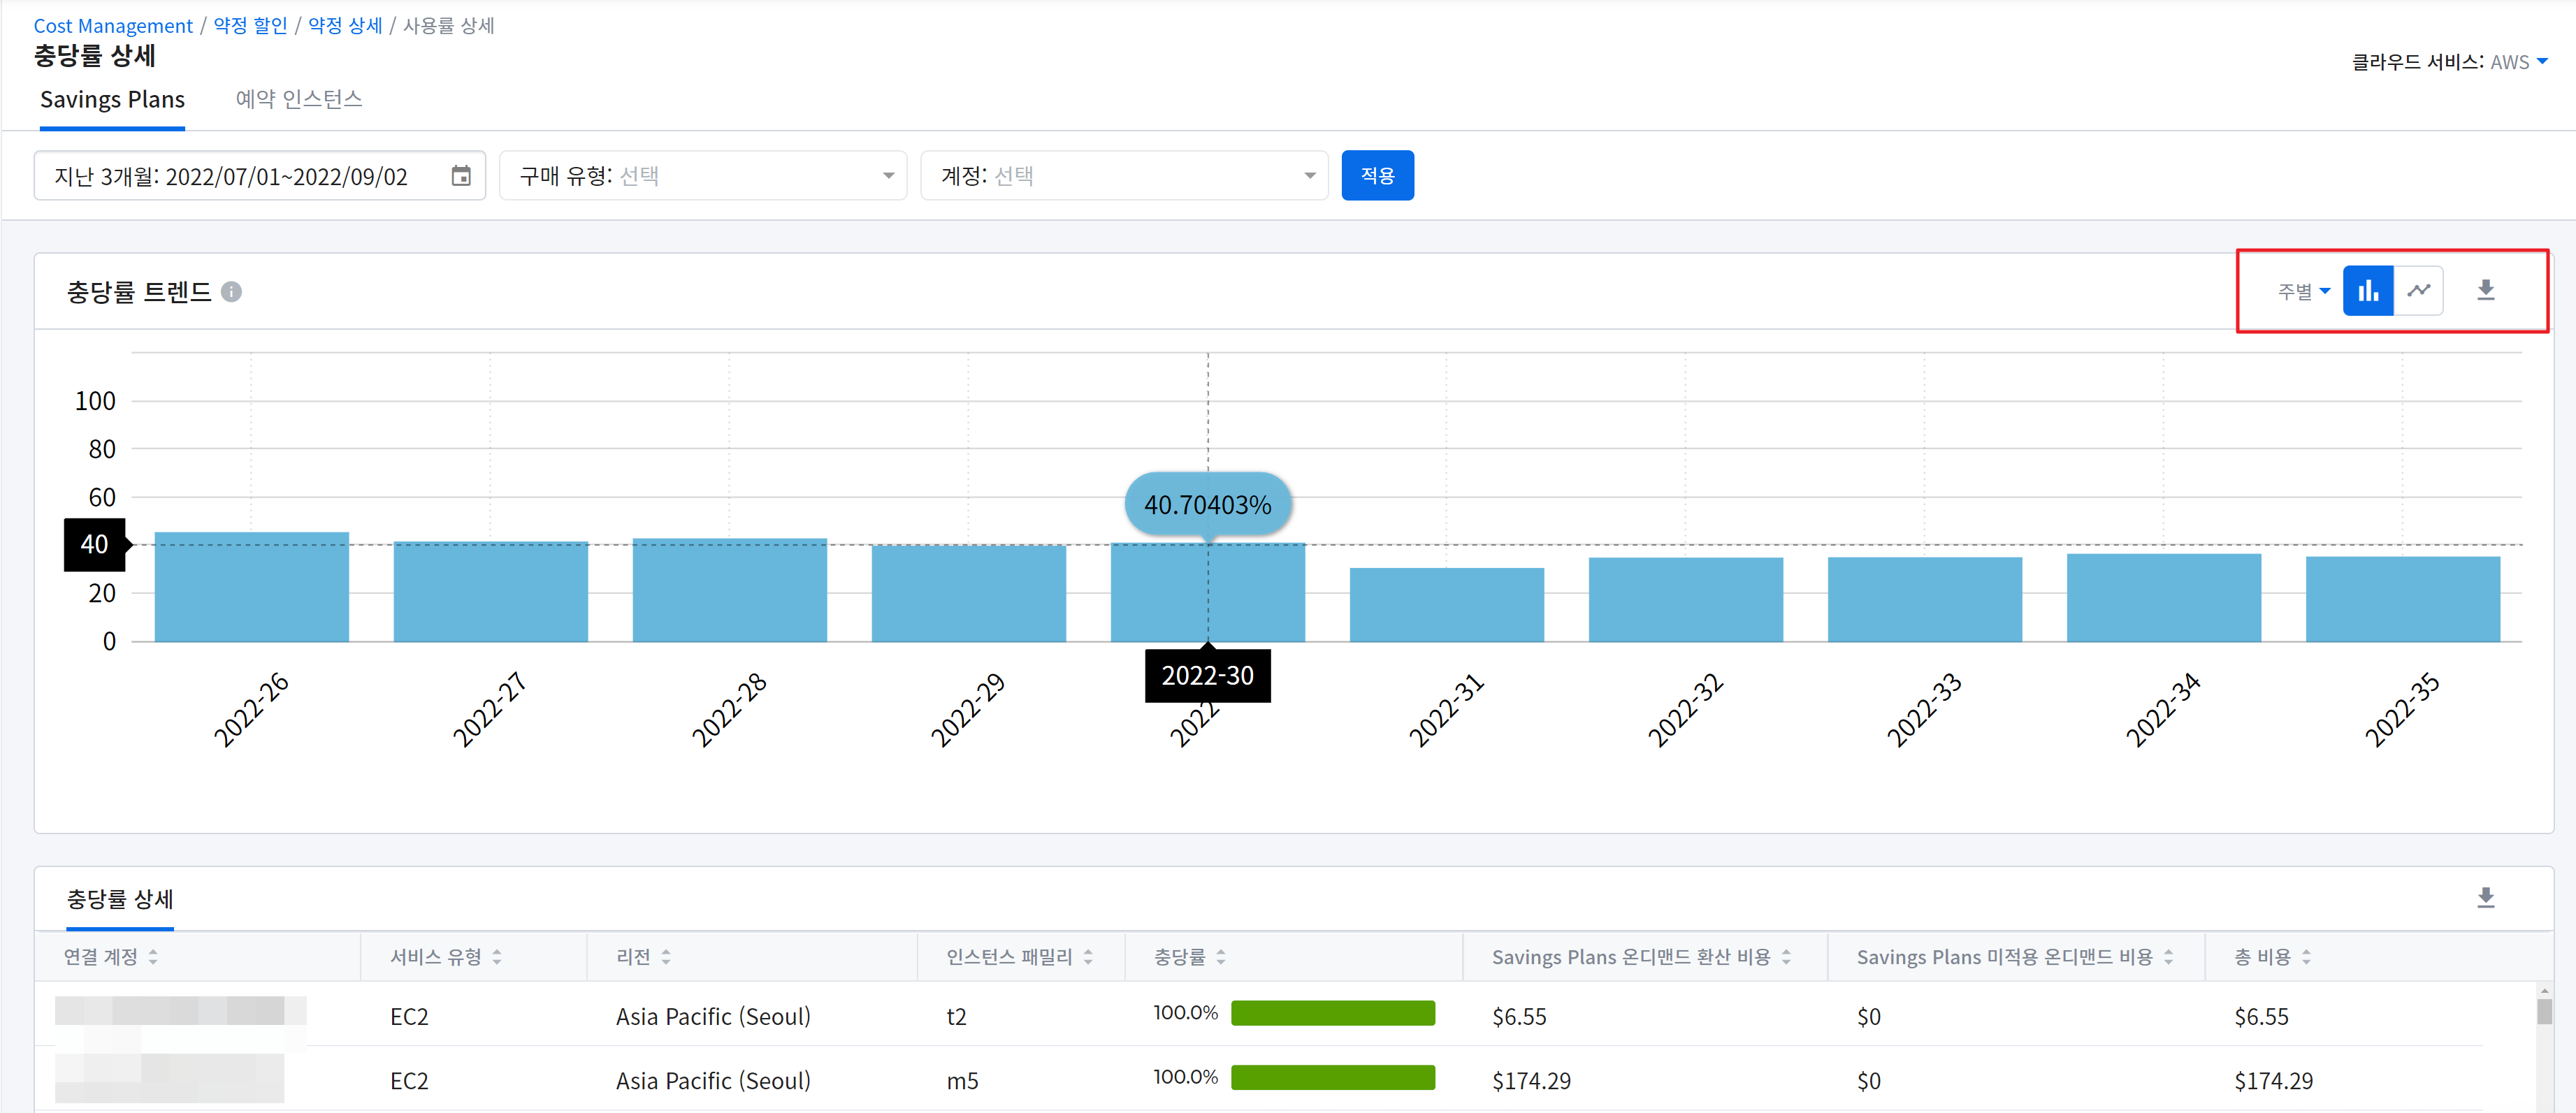Click the 2022-31 chart bar

coord(1446,604)
